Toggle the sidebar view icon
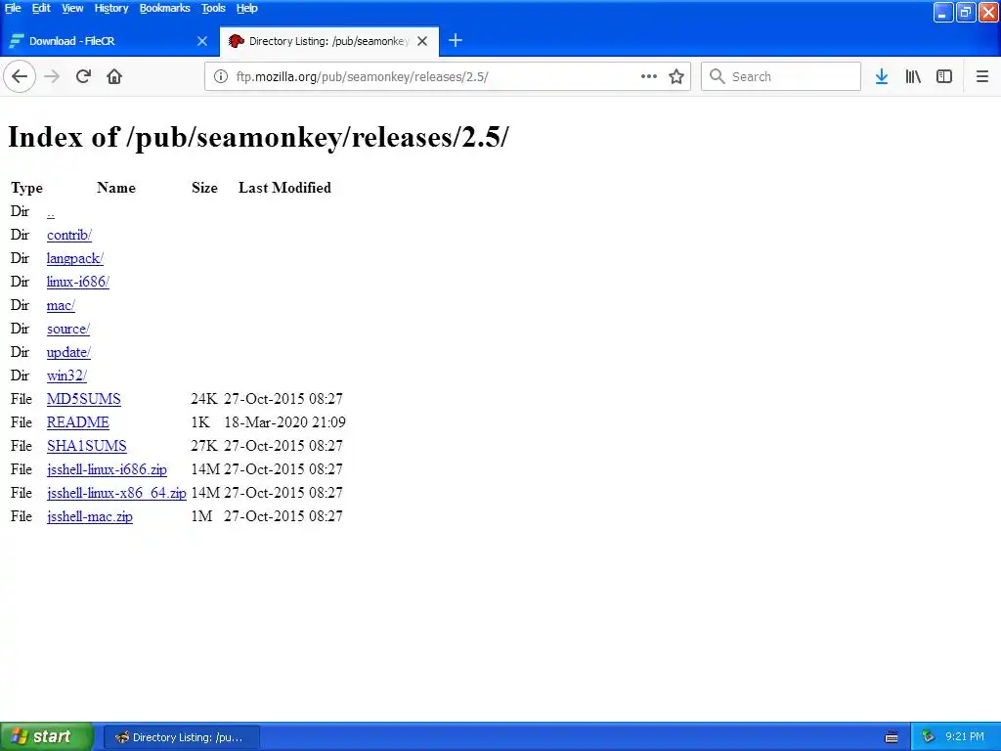The height and width of the screenshot is (751, 1001). [944, 76]
